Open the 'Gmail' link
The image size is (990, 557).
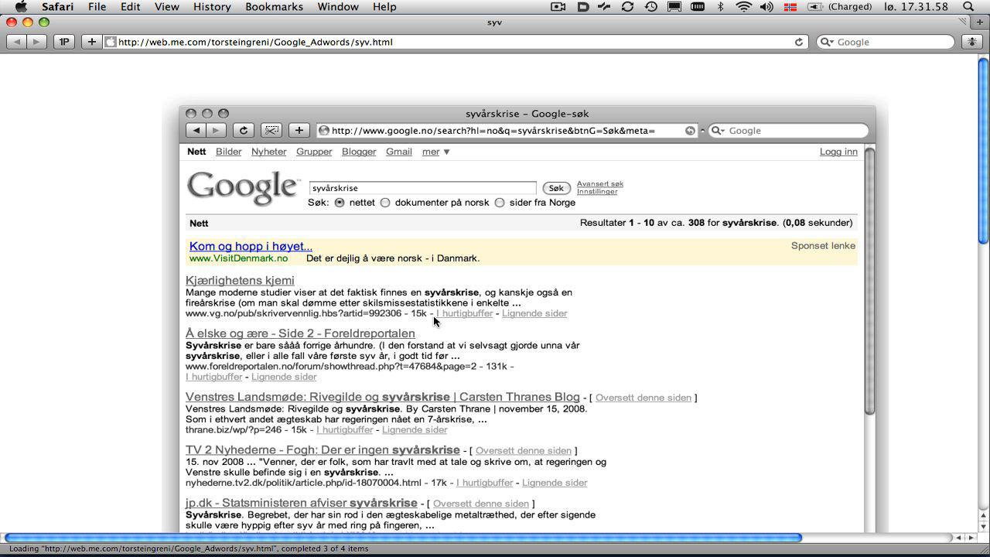tap(399, 152)
